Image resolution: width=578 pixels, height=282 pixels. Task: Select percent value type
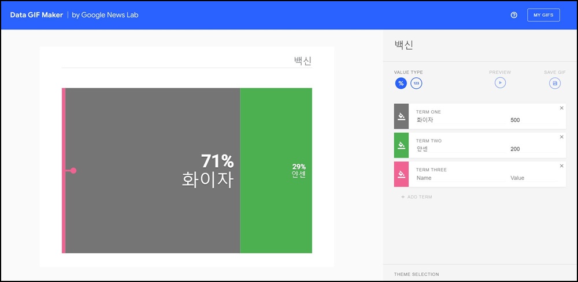(401, 84)
